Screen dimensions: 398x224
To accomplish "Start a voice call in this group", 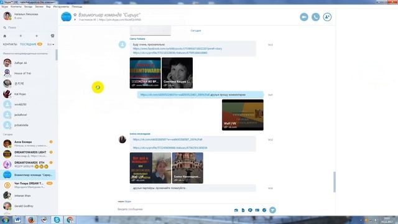I will 315,17.
